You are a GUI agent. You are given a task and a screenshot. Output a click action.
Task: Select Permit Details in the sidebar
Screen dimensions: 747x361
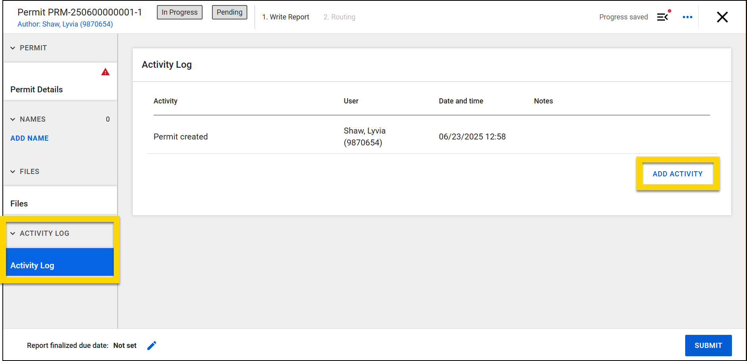coord(36,89)
